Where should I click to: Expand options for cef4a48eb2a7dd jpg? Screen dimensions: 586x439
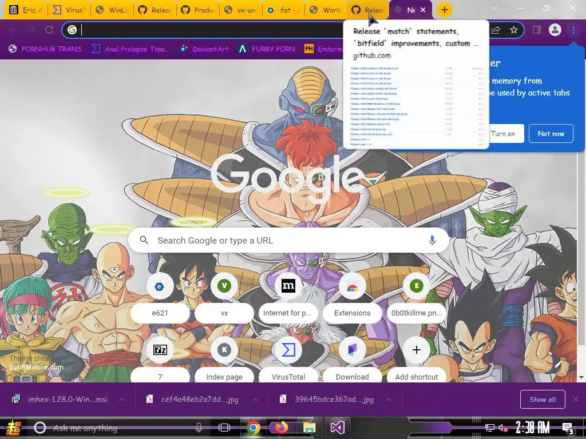coord(255,400)
